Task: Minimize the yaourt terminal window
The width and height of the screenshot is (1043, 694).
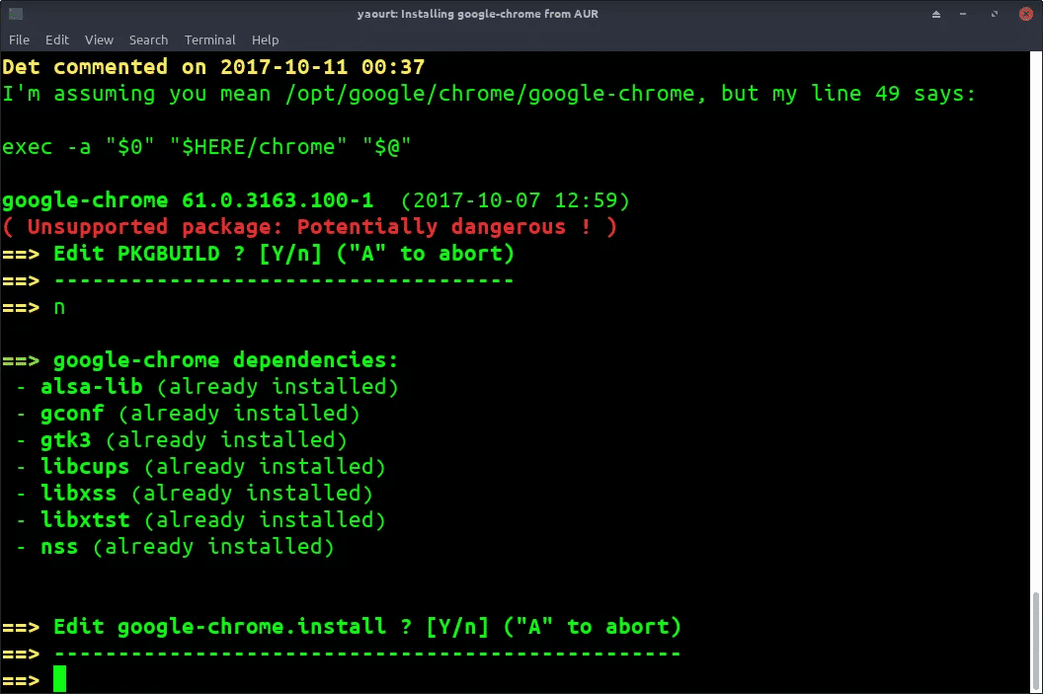Action: (963, 14)
